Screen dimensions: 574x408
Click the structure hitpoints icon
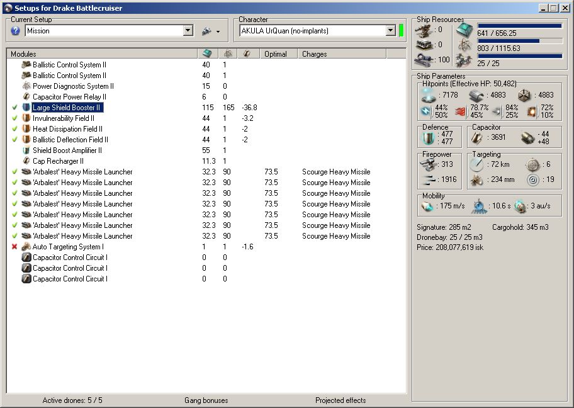pyautogui.click(x=524, y=96)
